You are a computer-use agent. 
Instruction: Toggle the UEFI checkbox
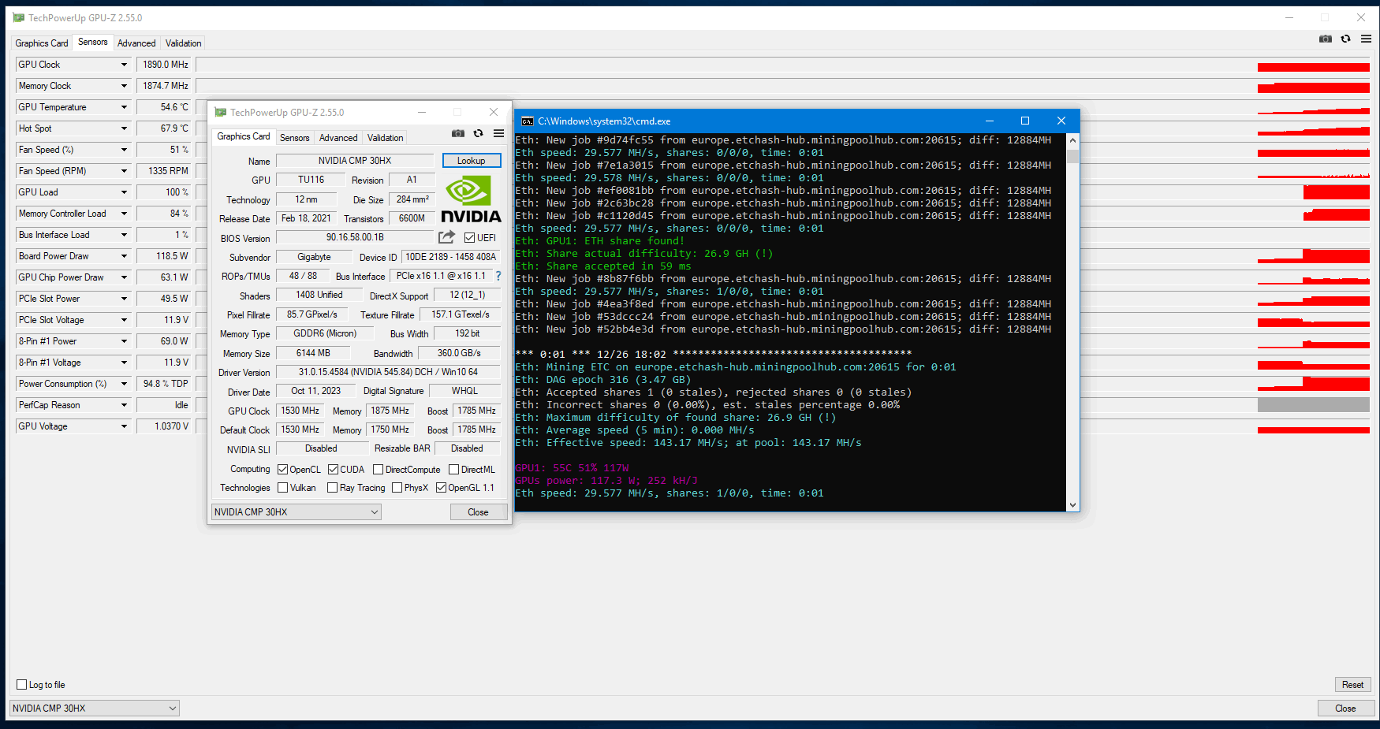[469, 238]
